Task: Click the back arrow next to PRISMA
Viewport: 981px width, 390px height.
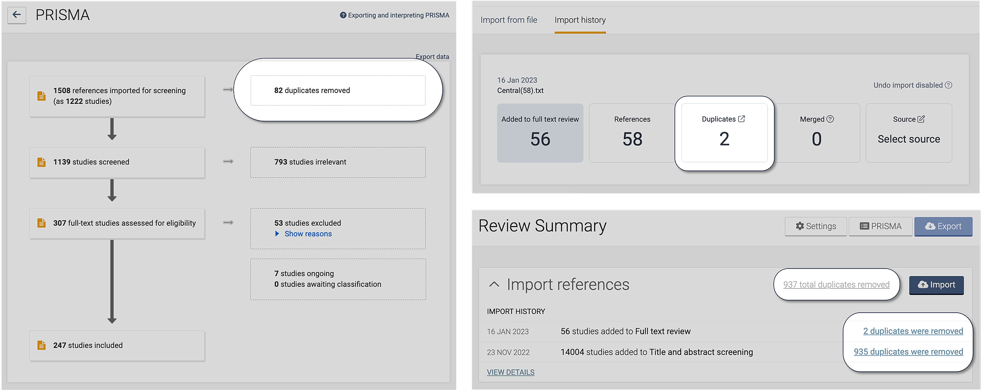Action: click(16, 15)
